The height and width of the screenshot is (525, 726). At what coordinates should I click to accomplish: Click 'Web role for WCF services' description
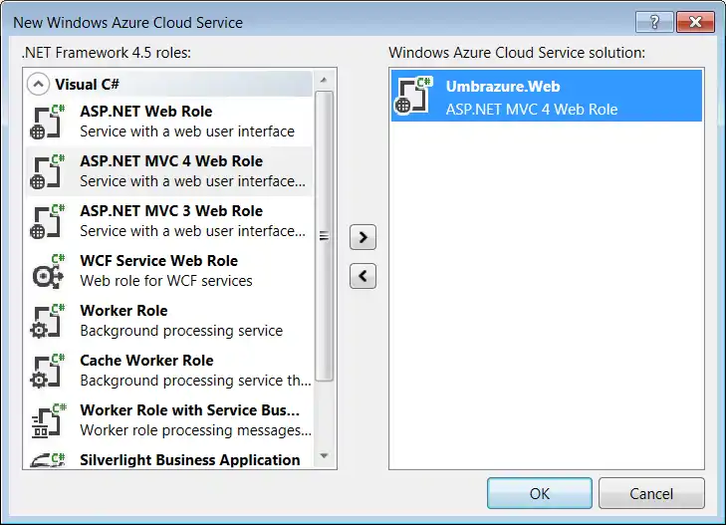click(x=166, y=281)
